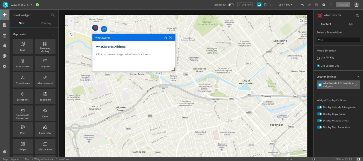Switch to the New widgets tab
This screenshot has height=161, width=363.
pyautogui.click(x=22, y=23)
